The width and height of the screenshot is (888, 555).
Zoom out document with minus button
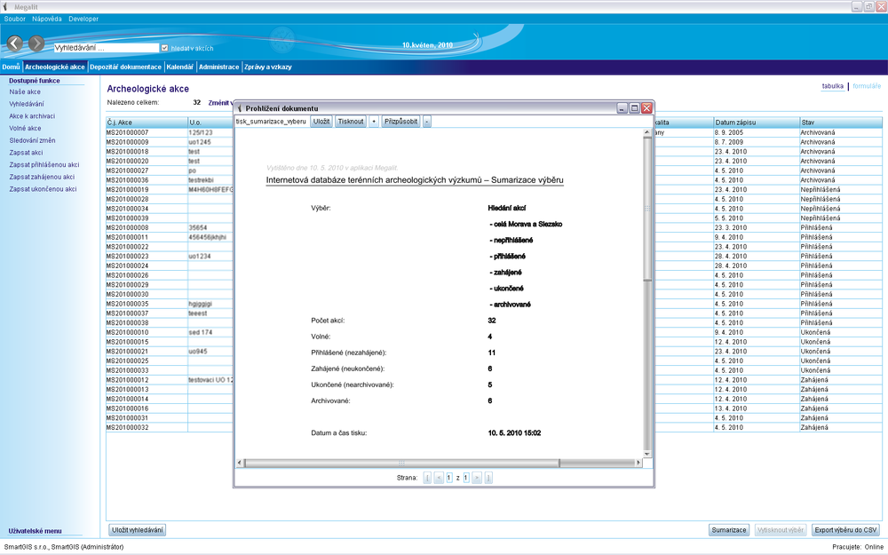pos(427,121)
